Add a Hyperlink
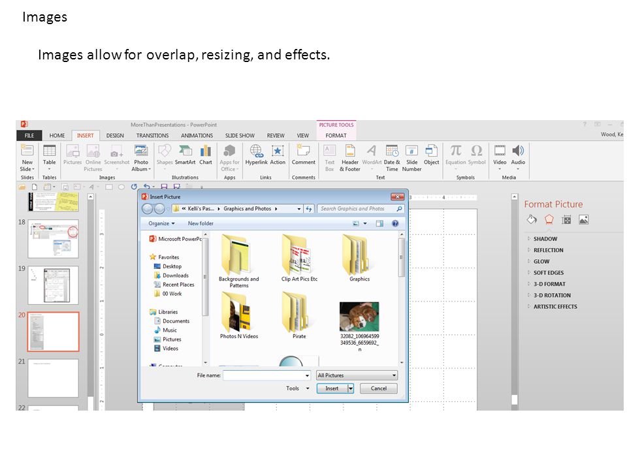This screenshot has width=627, height=470. 256,155
